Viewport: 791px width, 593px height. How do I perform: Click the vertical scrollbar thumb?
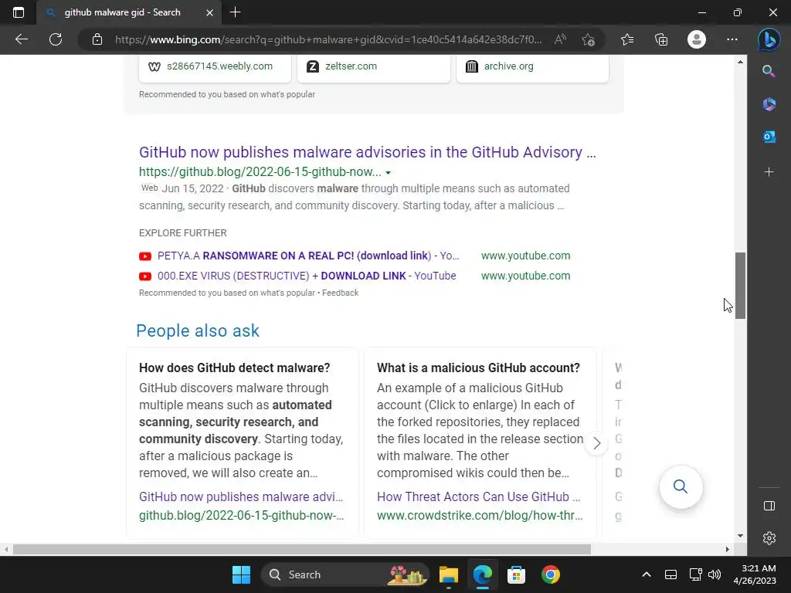[x=740, y=286]
